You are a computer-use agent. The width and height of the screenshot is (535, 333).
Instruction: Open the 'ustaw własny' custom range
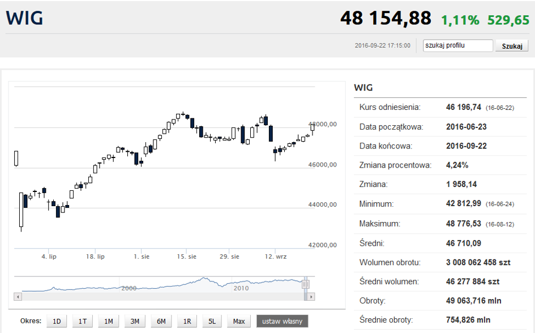click(282, 321)
